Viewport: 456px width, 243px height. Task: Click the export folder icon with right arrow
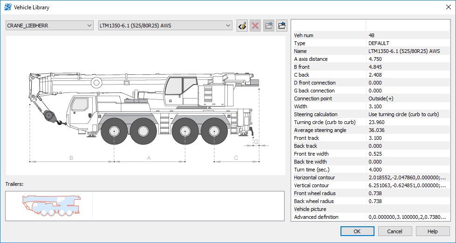[x=269, y=26]
